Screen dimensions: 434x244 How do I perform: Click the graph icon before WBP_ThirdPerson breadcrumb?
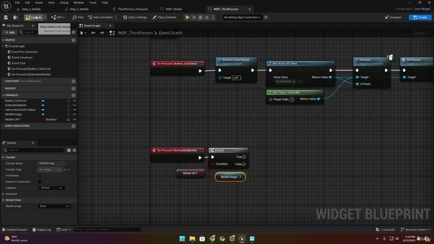point(112,33)
